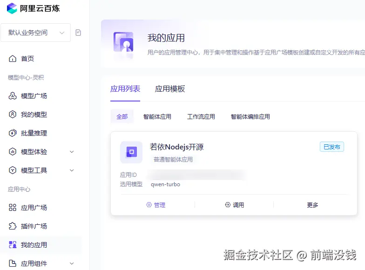This screenshot has width=365, height=270.
Task: Click the 我的模型 sidebar icon
Action: click(x=13, y=115)
